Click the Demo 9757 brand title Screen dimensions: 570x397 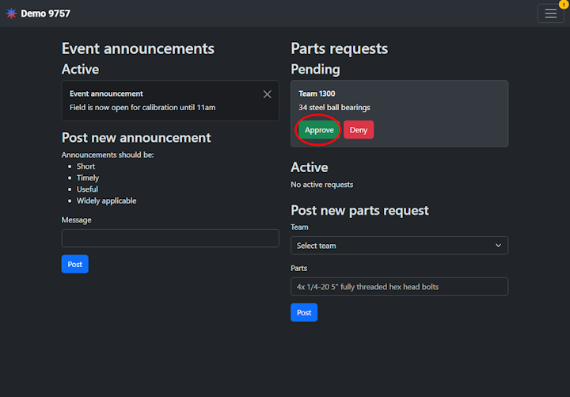coord(47,13)
